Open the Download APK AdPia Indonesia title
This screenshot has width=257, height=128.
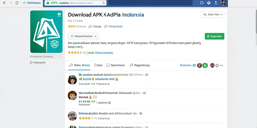pyautogui.click(x=106, y=15)
